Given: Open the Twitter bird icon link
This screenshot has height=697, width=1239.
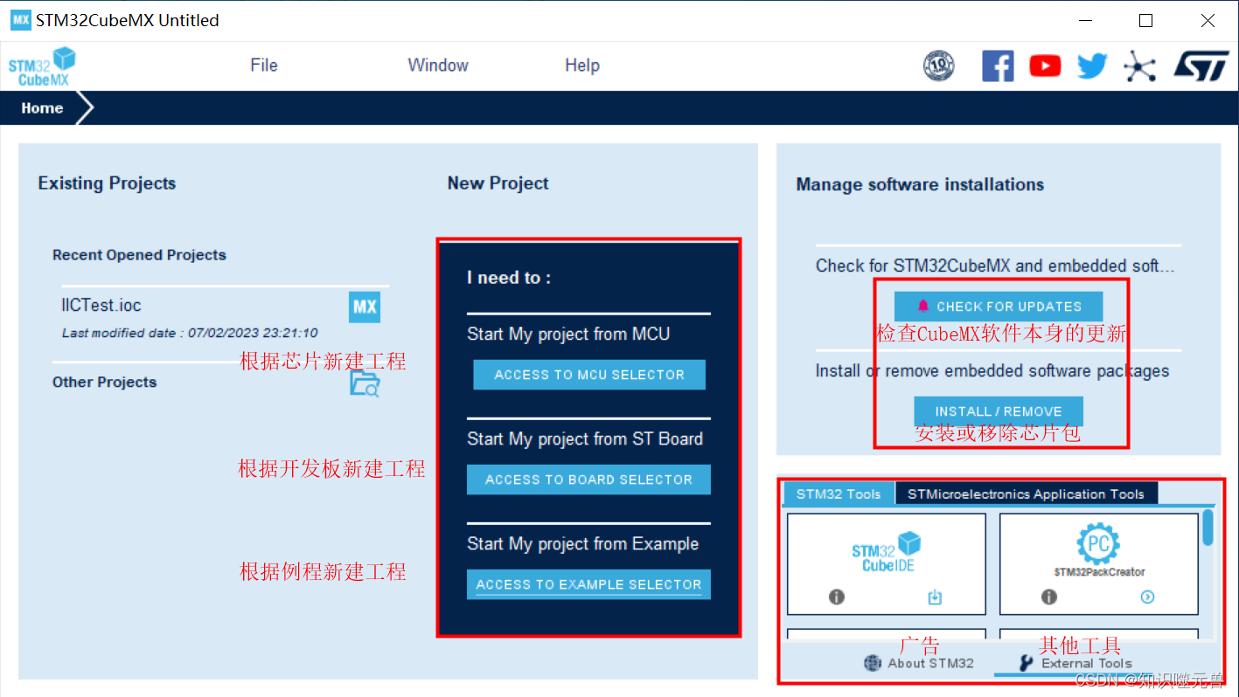Looking at the screenshot, I should point(1092,66).
